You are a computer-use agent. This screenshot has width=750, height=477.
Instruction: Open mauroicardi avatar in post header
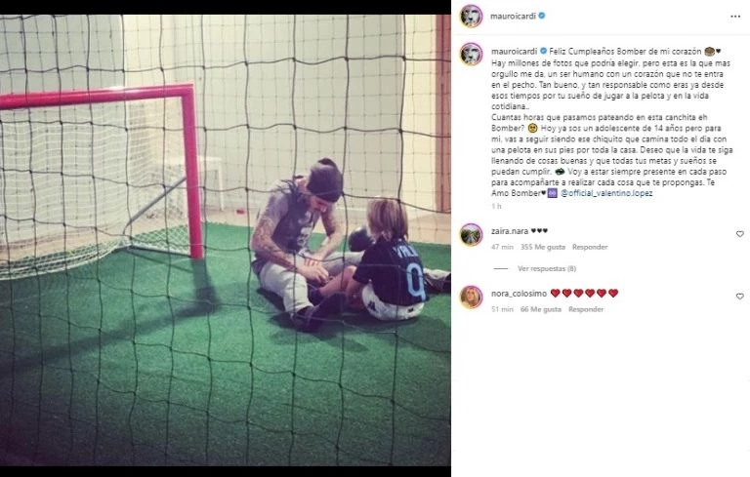click(x=471, y=17)
